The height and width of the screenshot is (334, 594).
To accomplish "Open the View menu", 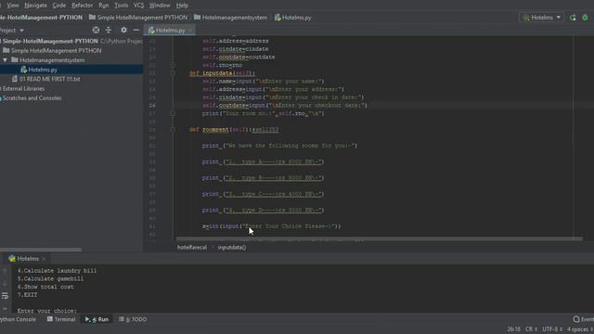I will 13,6.
